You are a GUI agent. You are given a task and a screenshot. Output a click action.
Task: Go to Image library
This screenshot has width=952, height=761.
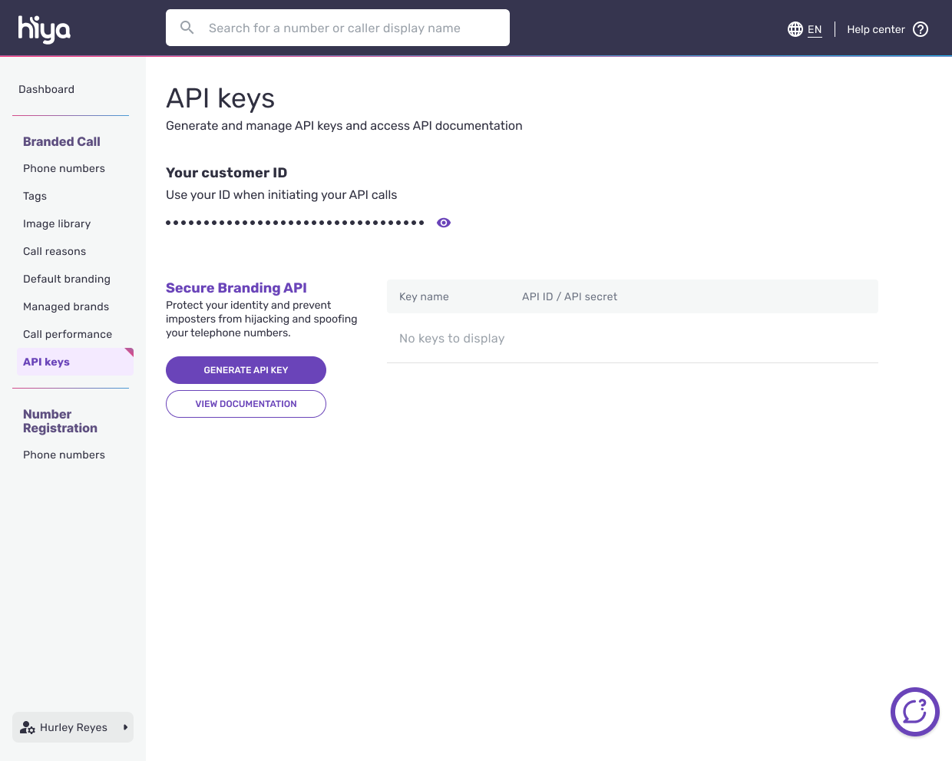[x=57, y=223]
